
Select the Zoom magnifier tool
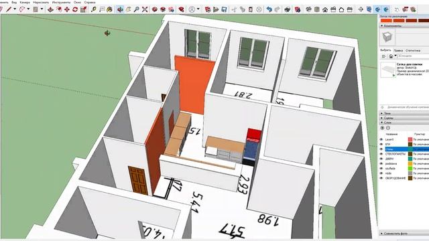point(136,9)
